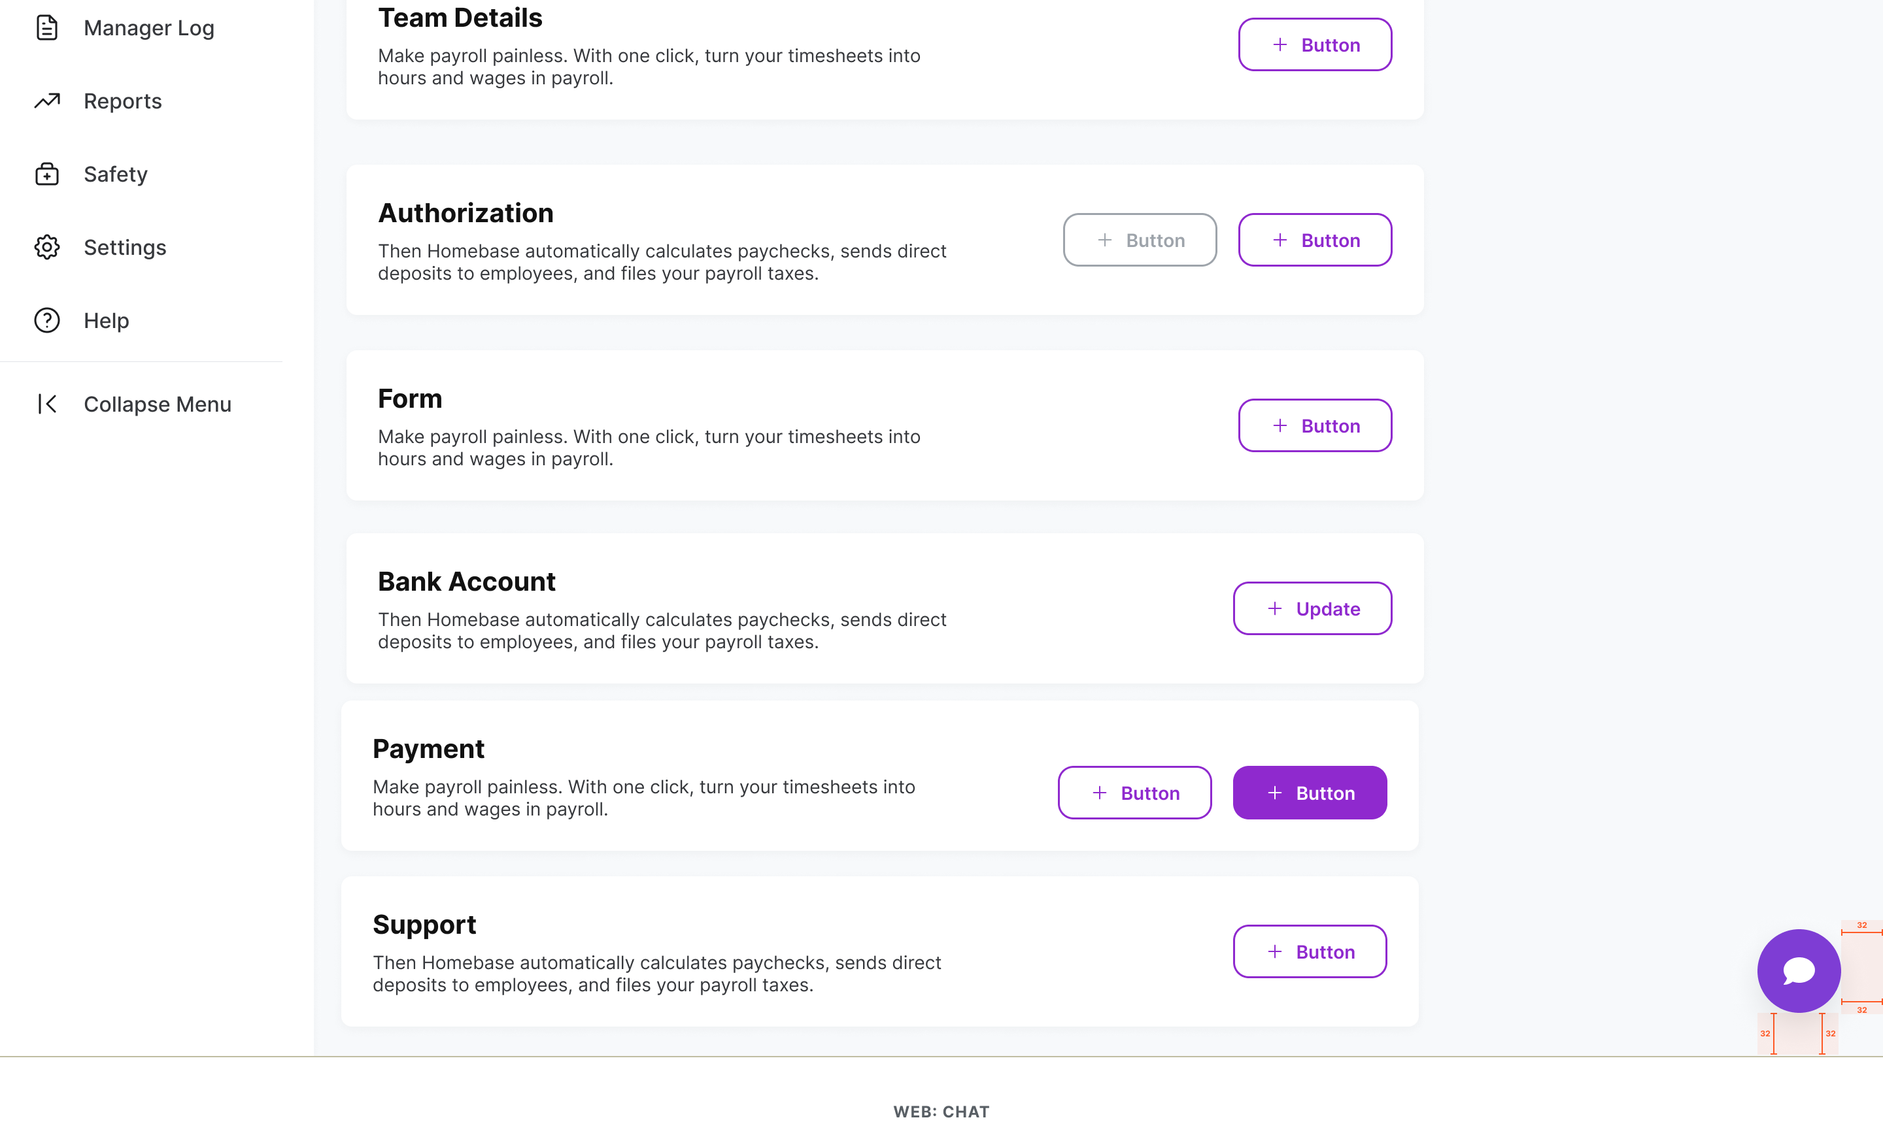Click the Button in the Support card

tap(1309, 951)
